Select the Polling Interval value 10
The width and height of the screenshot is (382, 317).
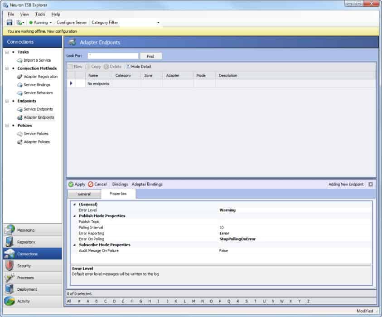[x=222, y=228]
